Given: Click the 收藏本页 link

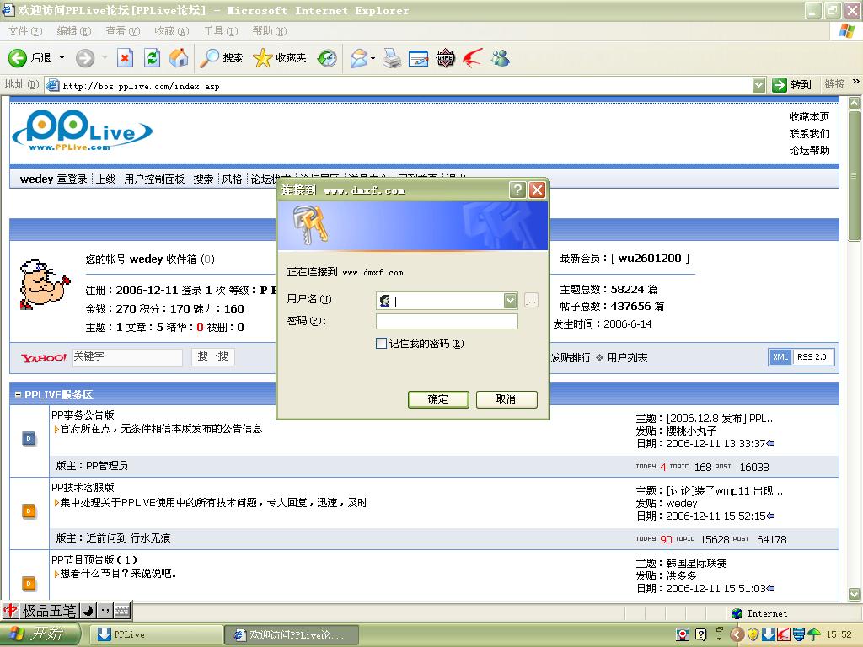Looking at the screenshot, I should point(809,116).
